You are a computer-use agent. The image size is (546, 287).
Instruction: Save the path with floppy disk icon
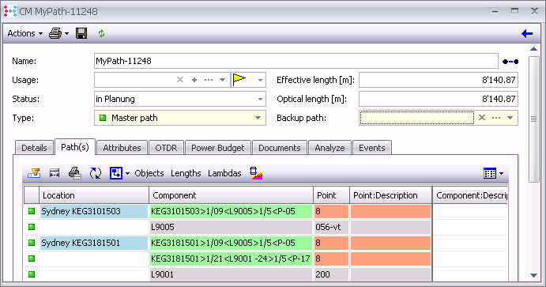(x=81, y=33)
